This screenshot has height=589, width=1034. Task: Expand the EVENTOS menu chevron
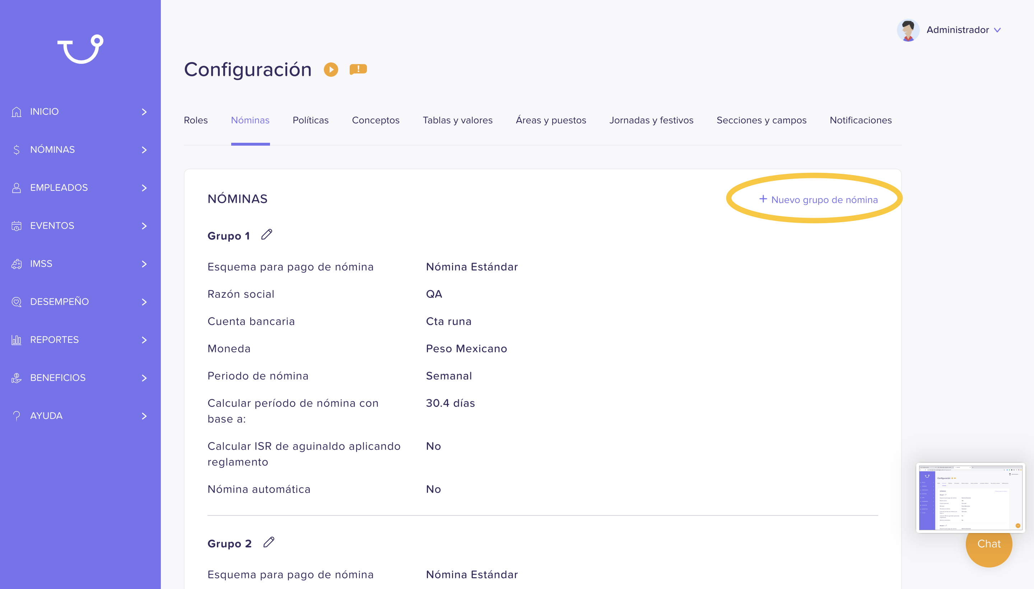pos(144,226)
